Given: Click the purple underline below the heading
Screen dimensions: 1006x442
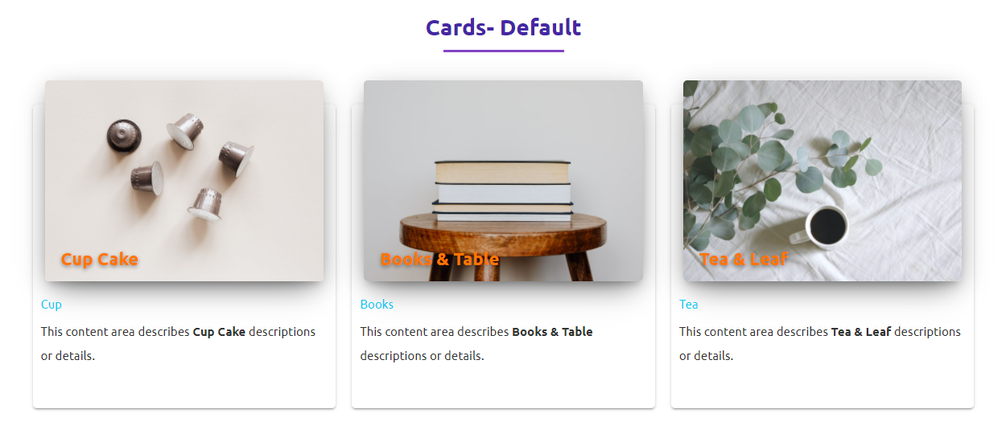Looking at the screenshot, I should [x=503, y=51].
